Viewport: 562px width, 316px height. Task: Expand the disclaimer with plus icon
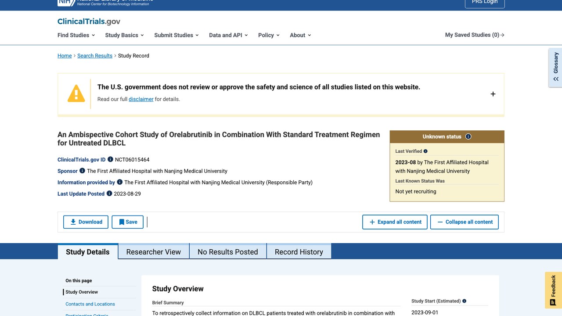[493, 94]
